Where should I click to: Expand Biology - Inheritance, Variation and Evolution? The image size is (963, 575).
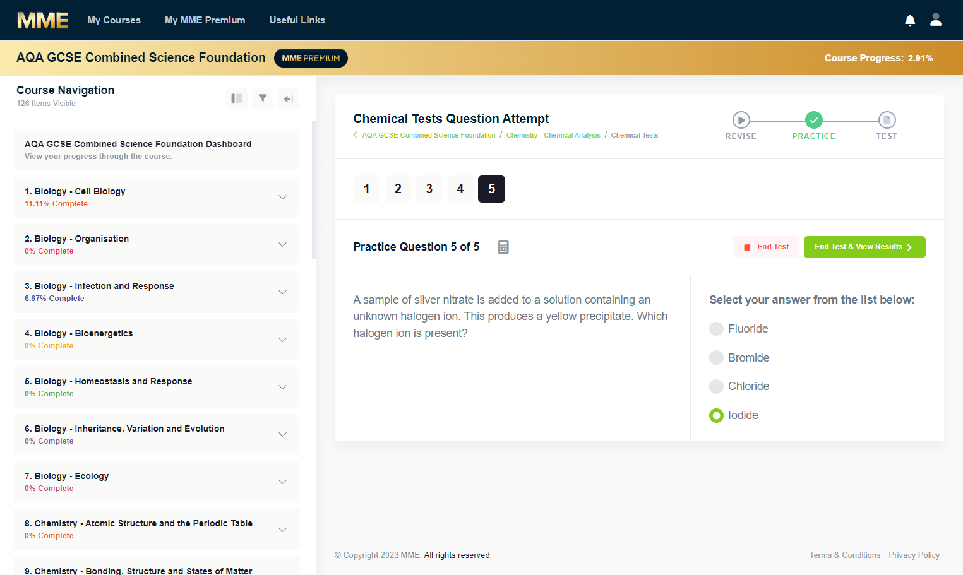282,434
